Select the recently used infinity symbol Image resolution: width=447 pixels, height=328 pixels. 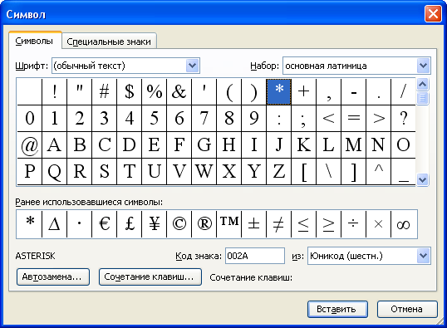pyautogui.click(x=404, y=224)
